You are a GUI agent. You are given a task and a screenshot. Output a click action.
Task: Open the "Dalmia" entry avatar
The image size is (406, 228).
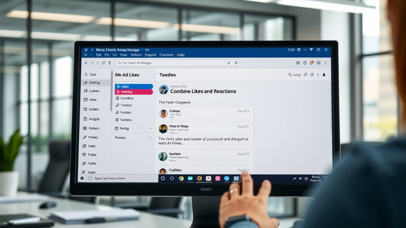tap(163, 114)
